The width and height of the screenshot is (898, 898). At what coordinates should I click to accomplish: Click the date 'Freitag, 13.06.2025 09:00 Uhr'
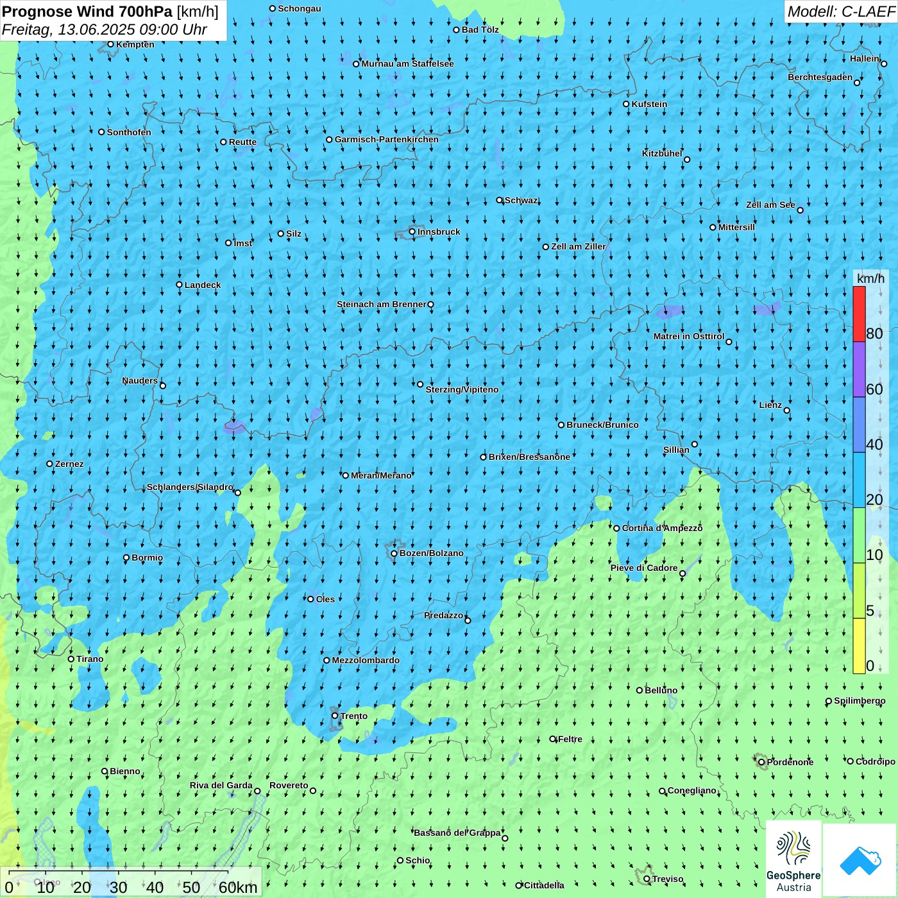coord(105,30)
